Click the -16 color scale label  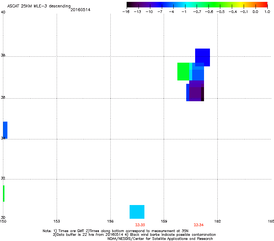click(x=126, y=12)
